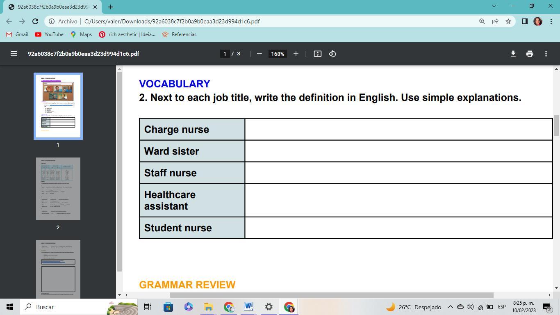
Task: Open Chrome three-dot menu
Action: [551, 21]
